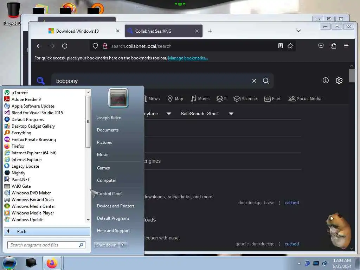Image resolution: width=360 pixels, height=270 pixels.
Task: Open cached link for duckduckgo brave result
Action: [x=291, y=203]
